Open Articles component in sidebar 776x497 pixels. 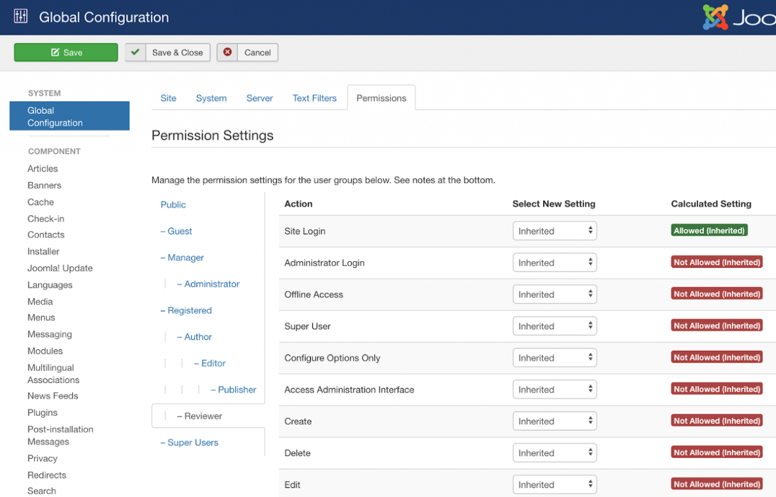point(42,168)
